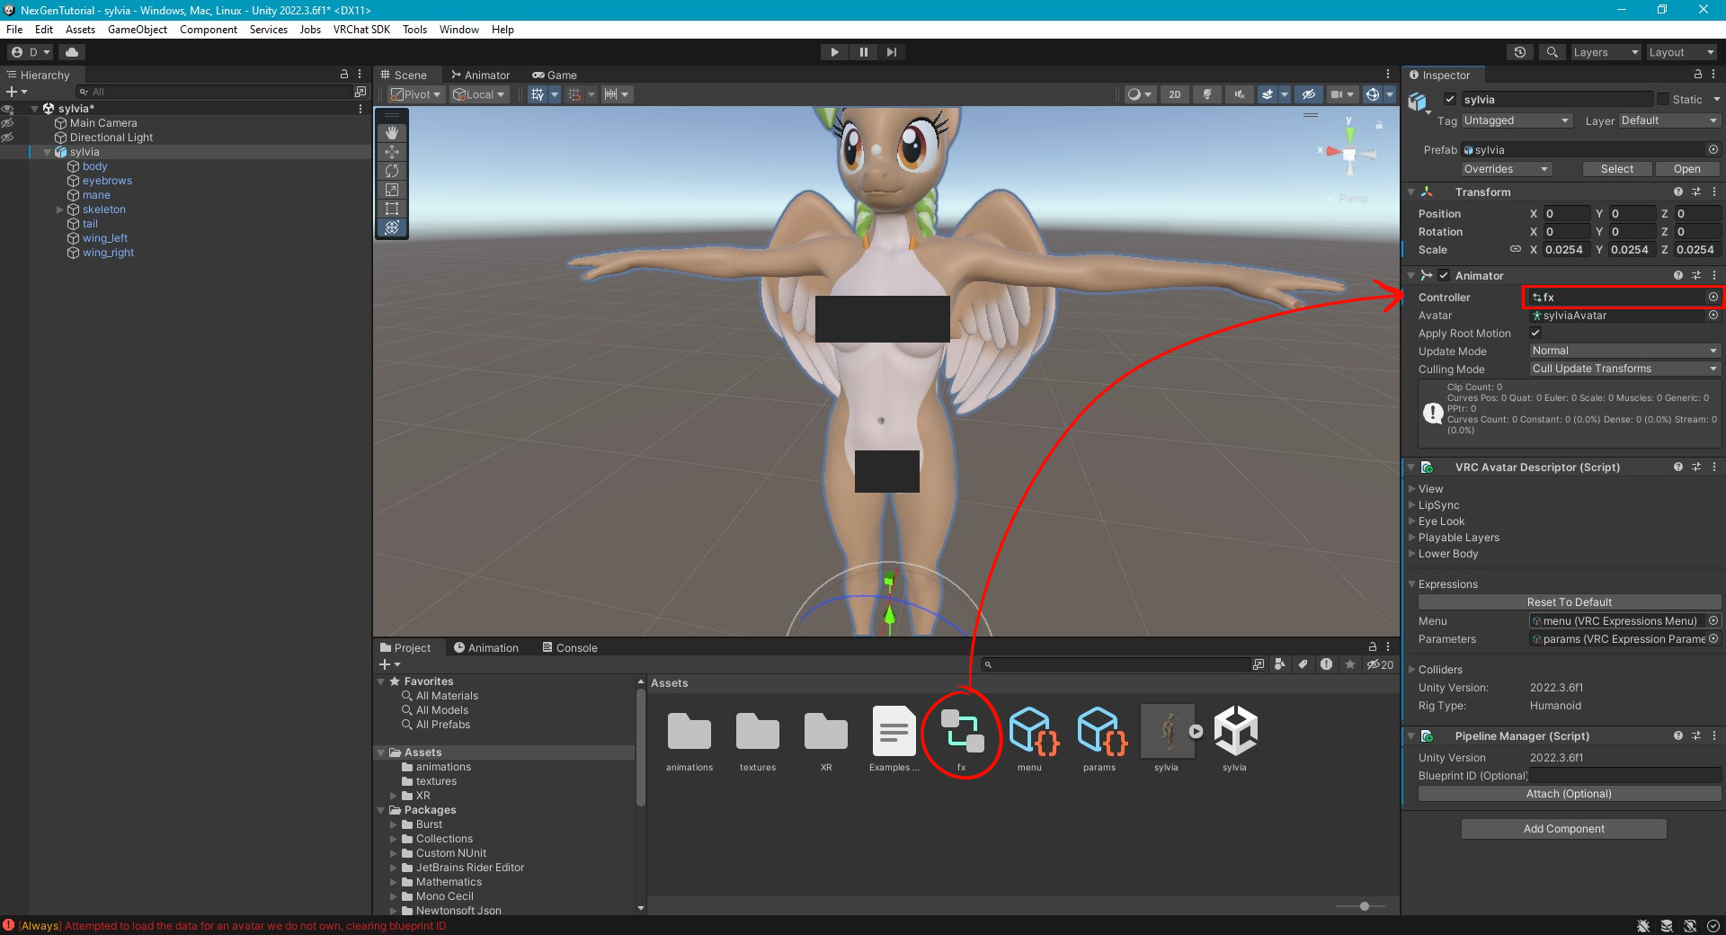Click the prefab Select button
Viewport: 1726px width, 935px height.
pyautogui.click(x=1616, y=169)
